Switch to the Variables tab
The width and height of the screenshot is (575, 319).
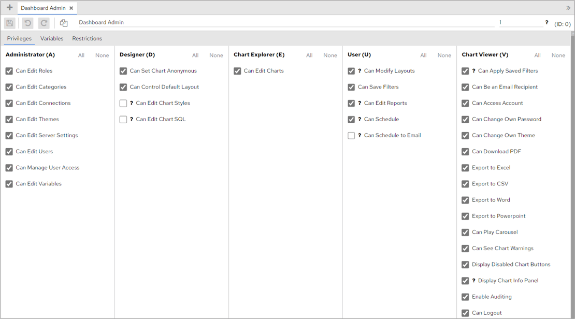point(52,38)
